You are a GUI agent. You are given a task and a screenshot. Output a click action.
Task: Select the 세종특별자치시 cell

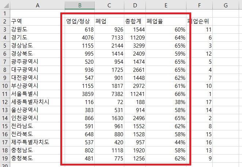pos(38,102)
